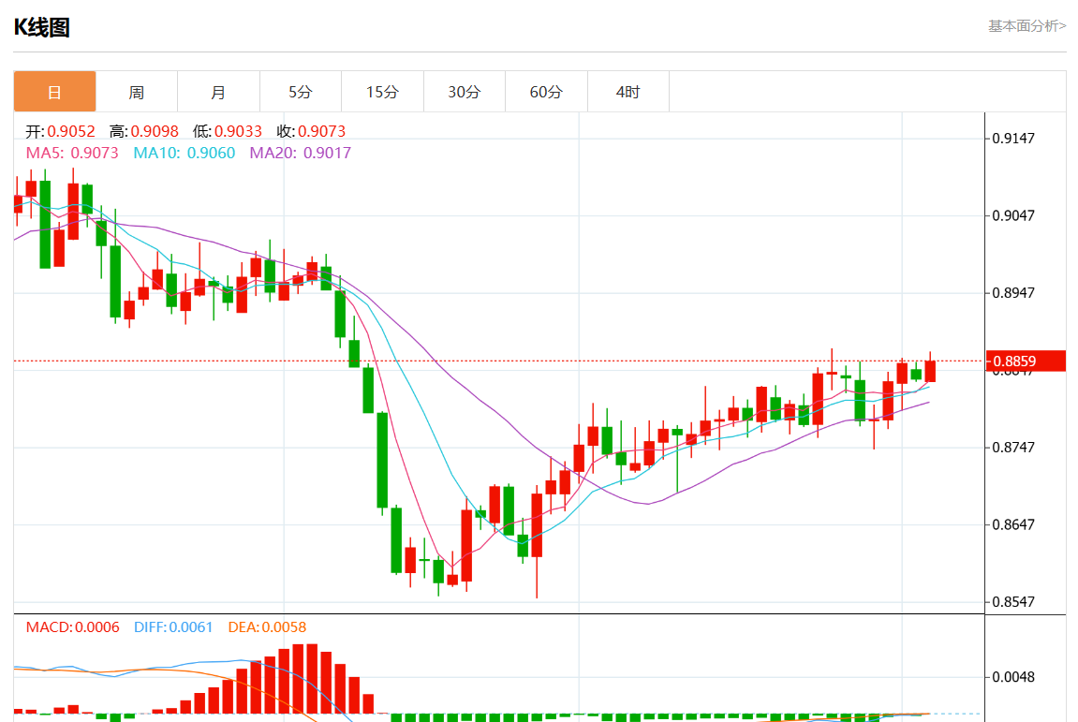The width and height of the screenshot is (1078, 722).
Task: Click the MA5: 0.9073 legend
Action: click(x=72, y=153)
